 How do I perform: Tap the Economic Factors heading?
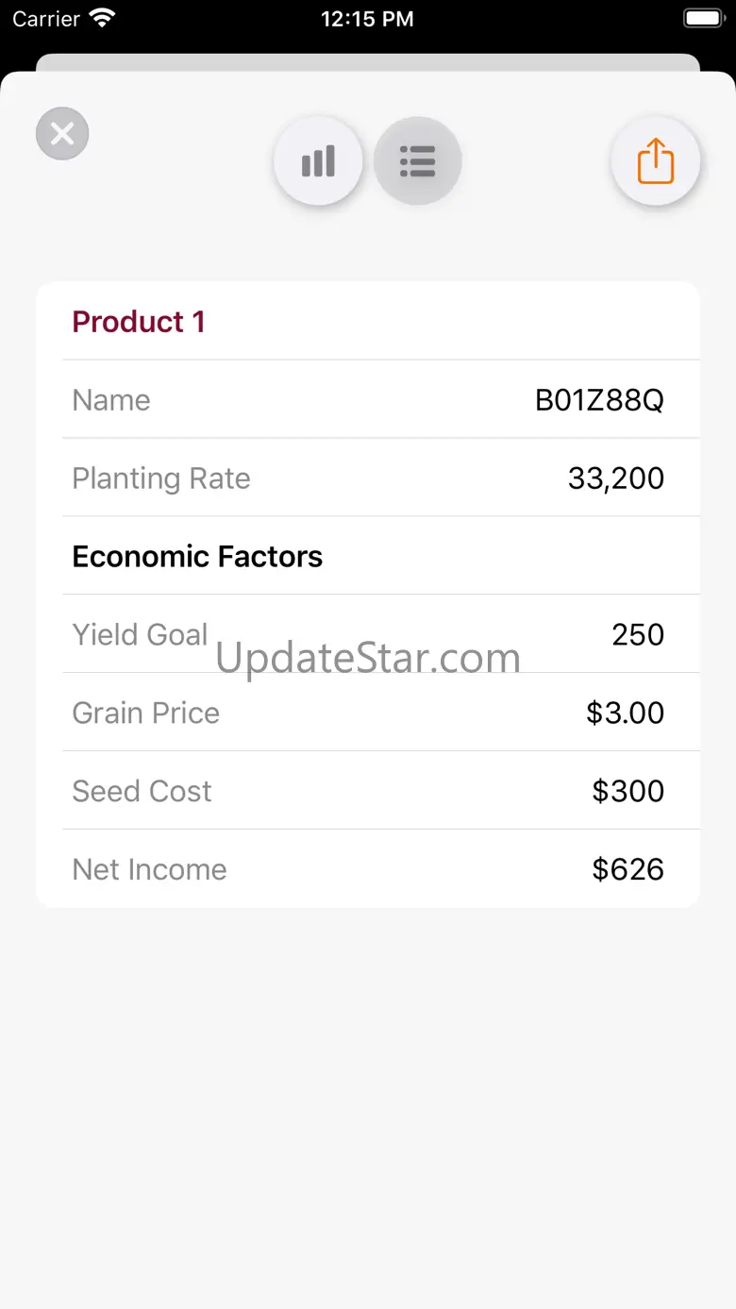(197, 557)
